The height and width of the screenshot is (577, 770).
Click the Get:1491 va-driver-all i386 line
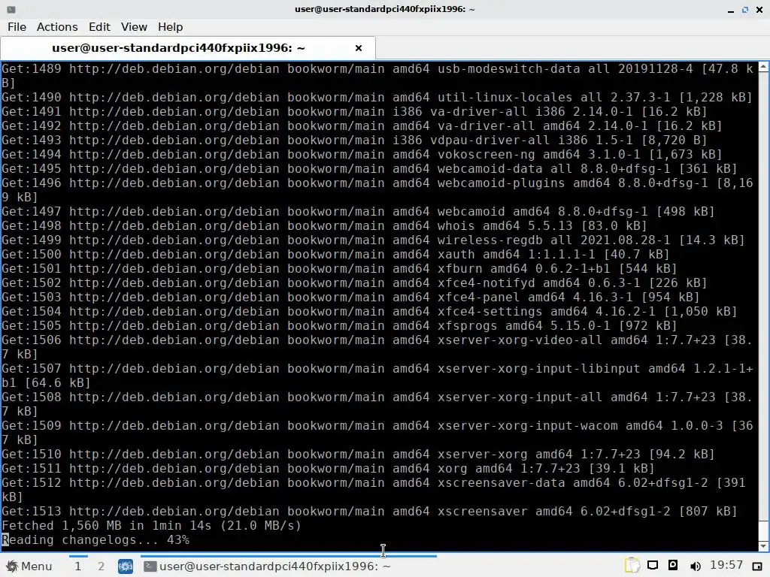click(x=354, y=111)
